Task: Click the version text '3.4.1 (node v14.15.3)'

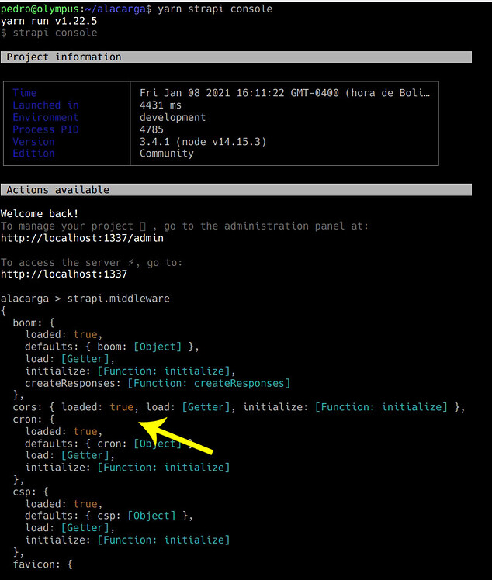Action: [x=203, y=142]
